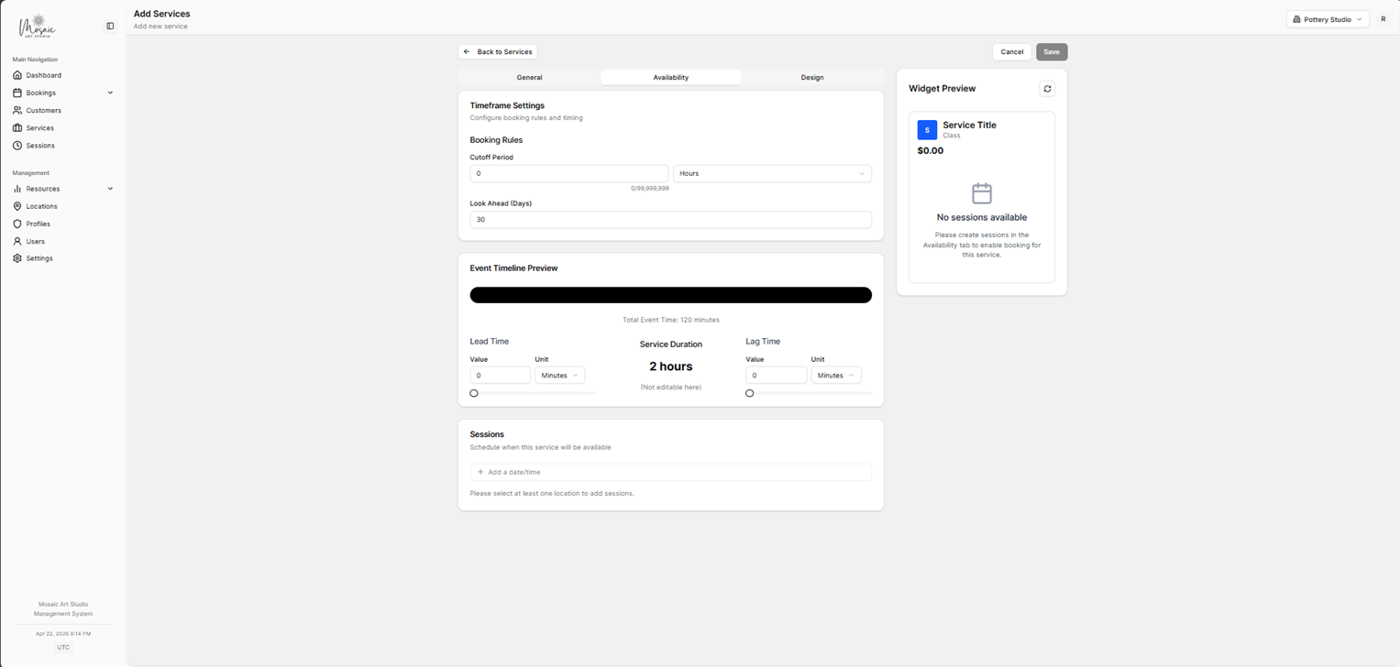Switch to the General tab
The image size is (1400, 667).
pos(529,77)
